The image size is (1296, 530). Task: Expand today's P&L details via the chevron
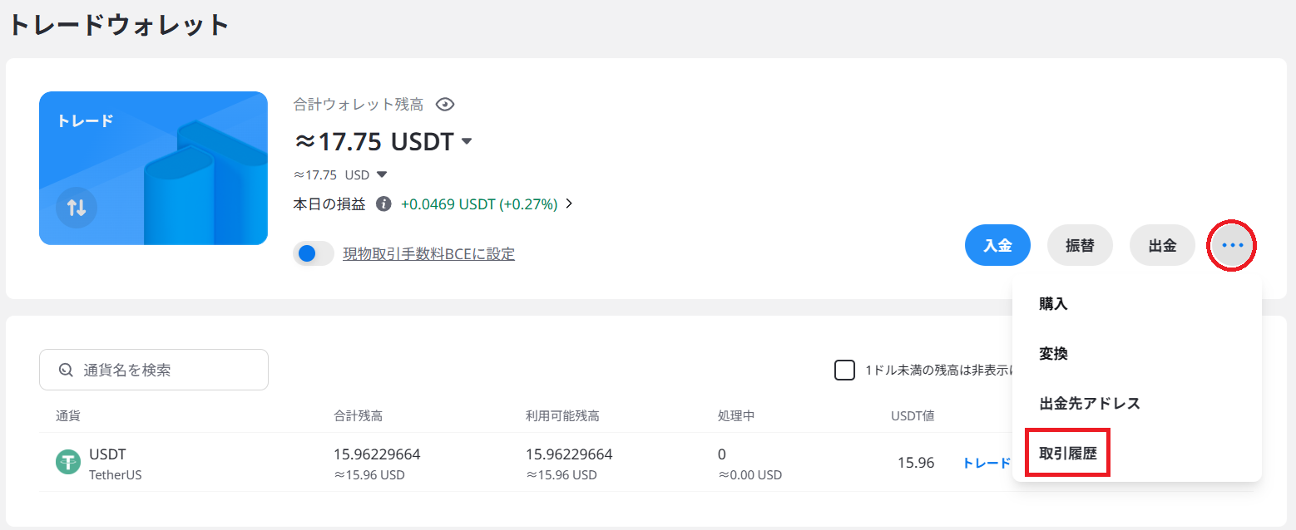click(569, 203)
